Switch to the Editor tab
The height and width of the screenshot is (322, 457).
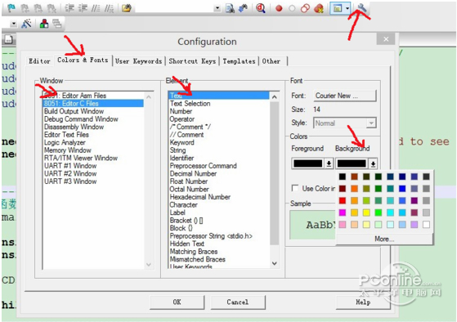[x=39, y=61]
